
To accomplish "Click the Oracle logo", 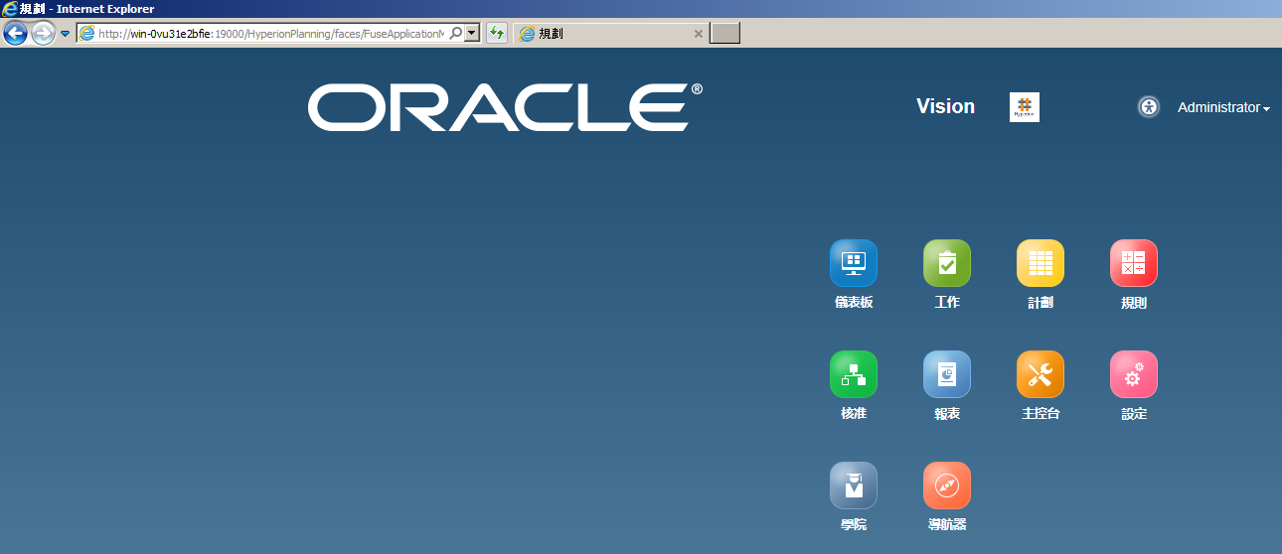I will click(505, 107).
